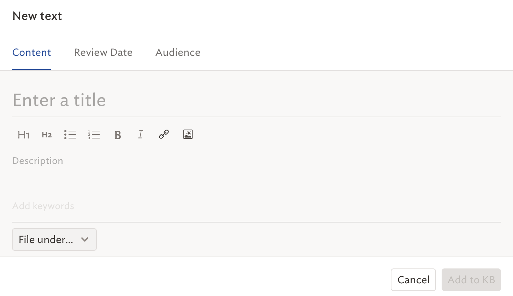Insert a hyperlink with the chain icon
513x296 pixels.
coord(164,134)
